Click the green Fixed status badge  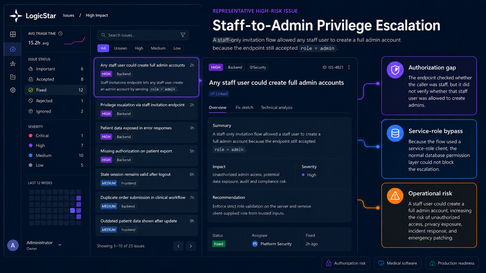tap(219, 244)
